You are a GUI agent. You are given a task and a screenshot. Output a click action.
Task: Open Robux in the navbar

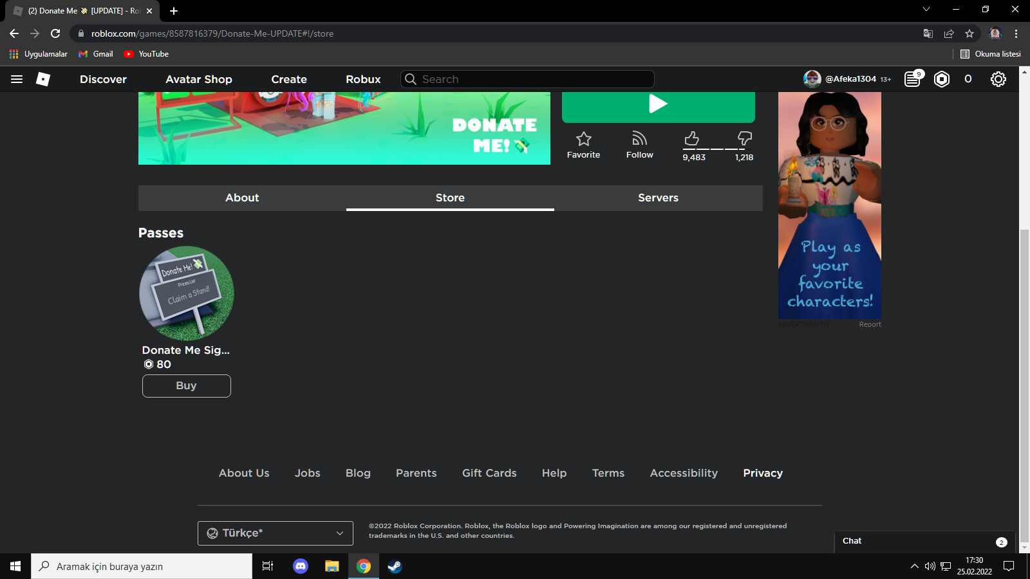point(363,79)
